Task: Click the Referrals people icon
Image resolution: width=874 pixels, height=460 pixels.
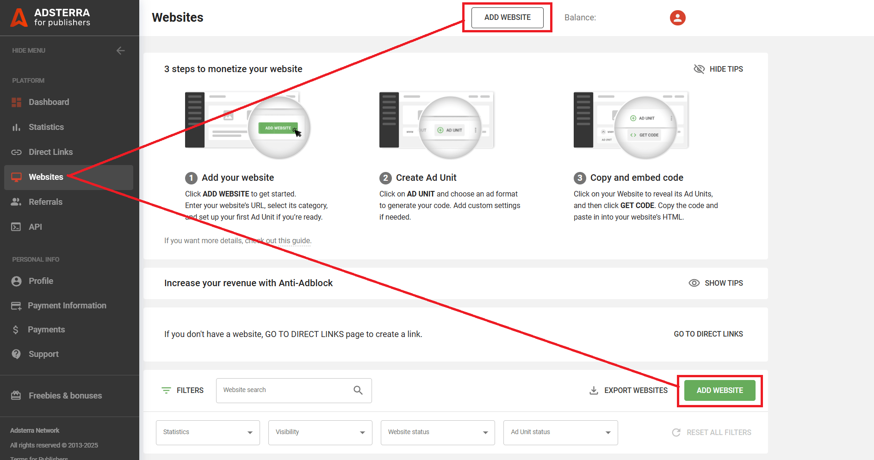Action: click(17, 202)
